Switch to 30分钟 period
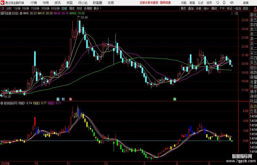The height and width of the screenshot is (165, 257). pyautogui.click(x=45, y=8)
